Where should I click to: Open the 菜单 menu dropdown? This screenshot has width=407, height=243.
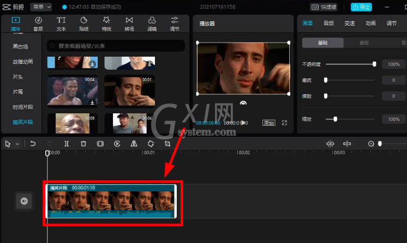click(41, 7)
